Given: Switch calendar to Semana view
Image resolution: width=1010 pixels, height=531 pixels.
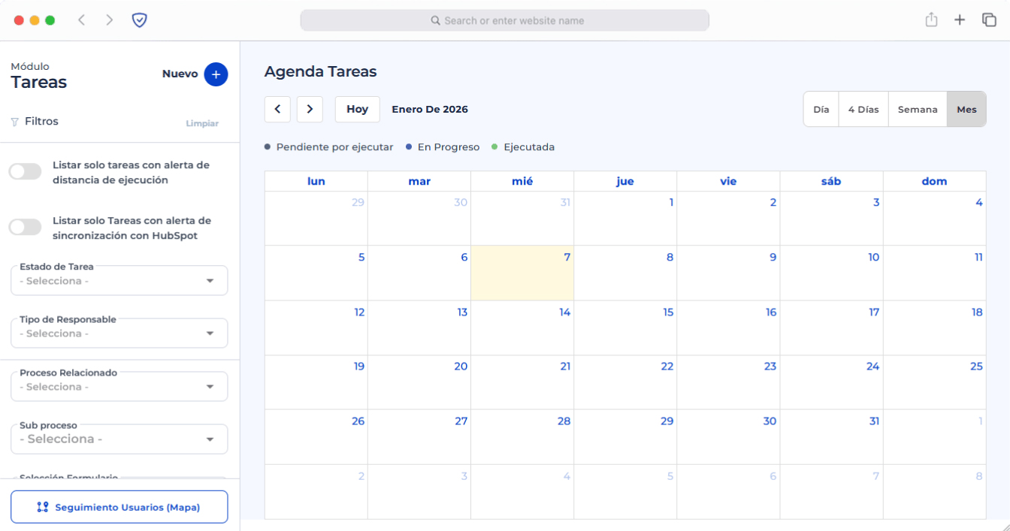Looking at the screenshot, I should [x=918, y=110].
